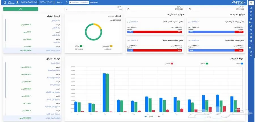This screenshot has width=255, height=122.
Task: Click the treasury balance 142618.1
Action: [x=26, y=82]
